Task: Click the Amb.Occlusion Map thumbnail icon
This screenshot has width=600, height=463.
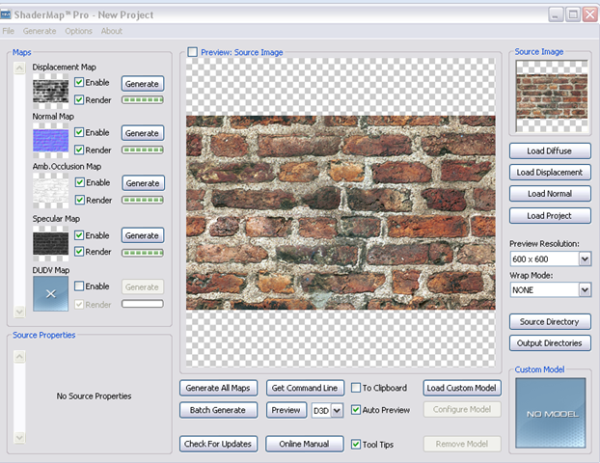Action: (50, 190)
